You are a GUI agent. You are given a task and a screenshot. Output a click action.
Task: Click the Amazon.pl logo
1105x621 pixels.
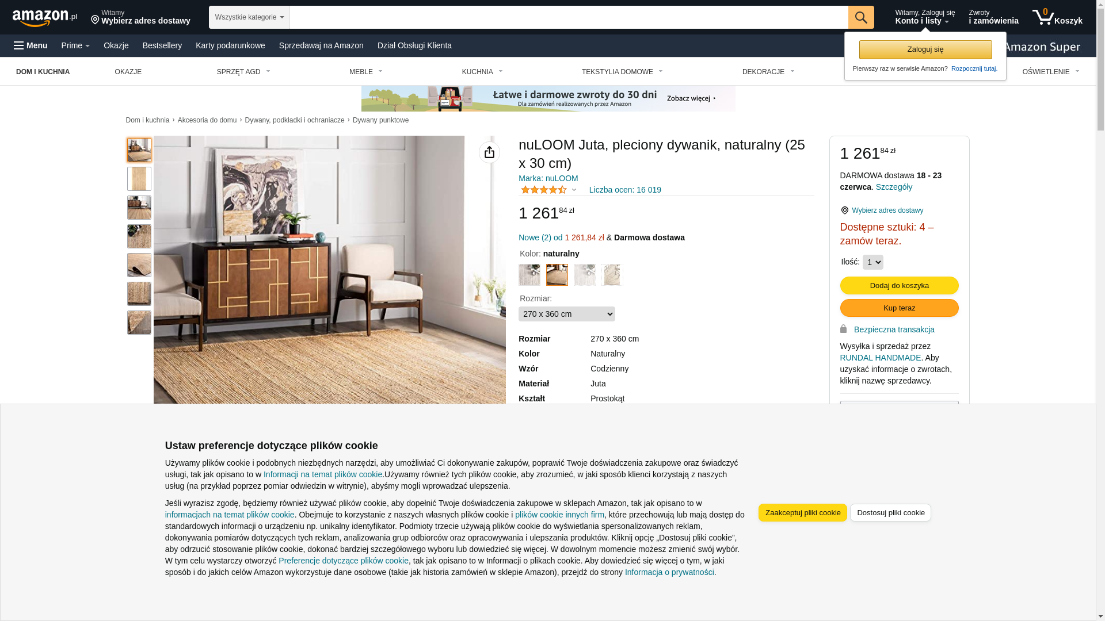tap(45, 17)
